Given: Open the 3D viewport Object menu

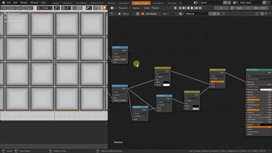Looking at the screenshot, I should click(28, 8).
